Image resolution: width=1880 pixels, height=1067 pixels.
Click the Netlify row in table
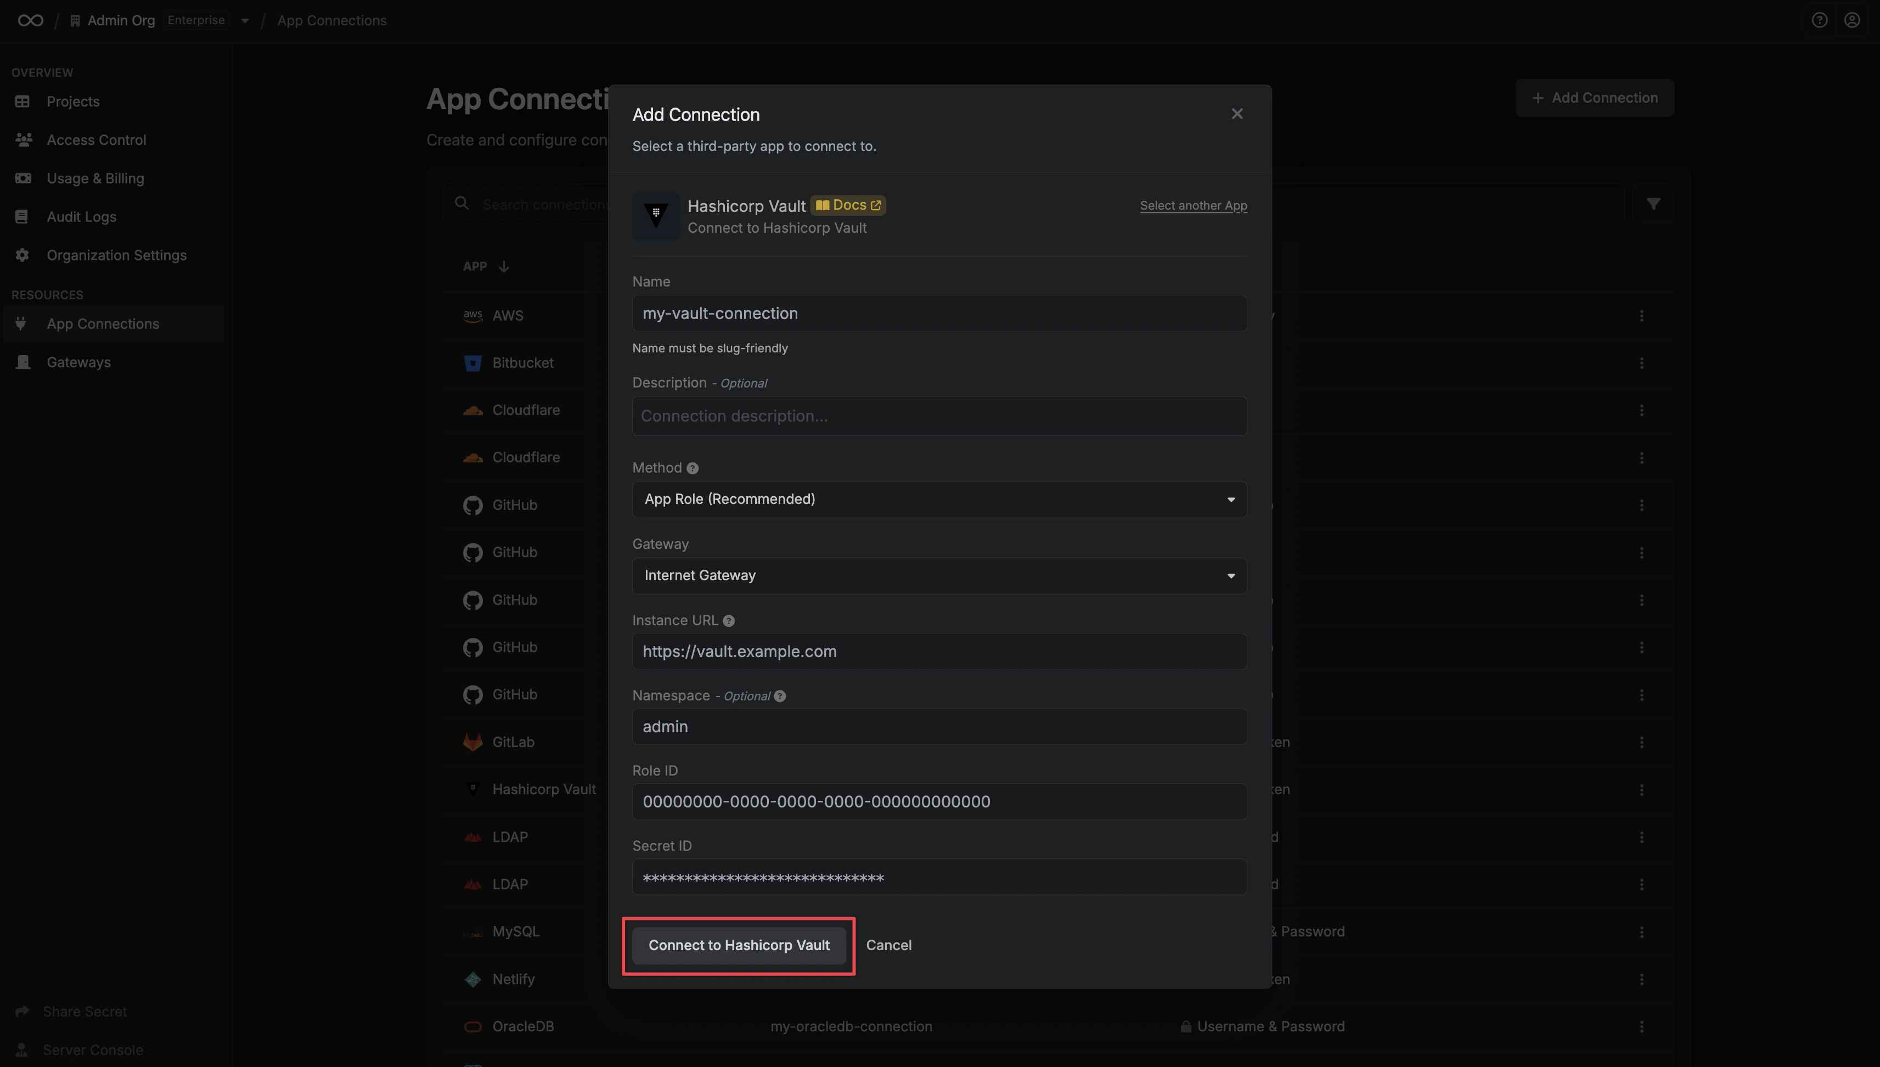click(1058, 979)
